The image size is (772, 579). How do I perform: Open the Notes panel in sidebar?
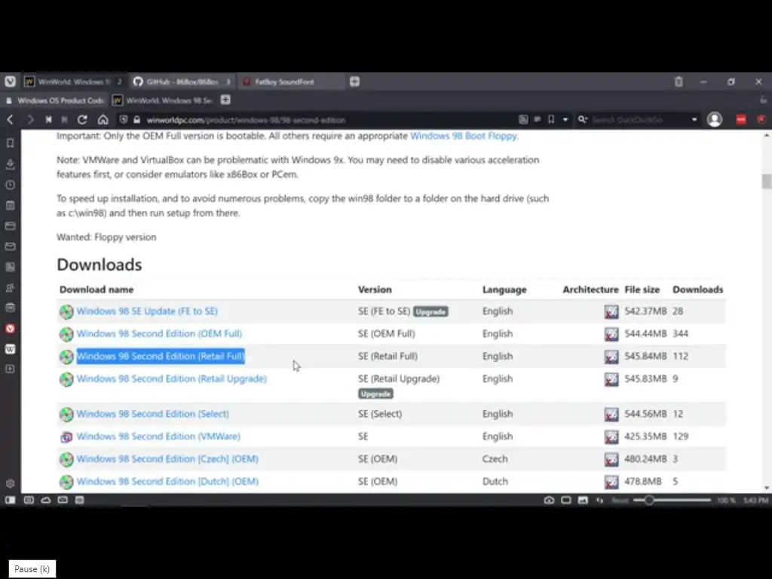click(10, 205)
